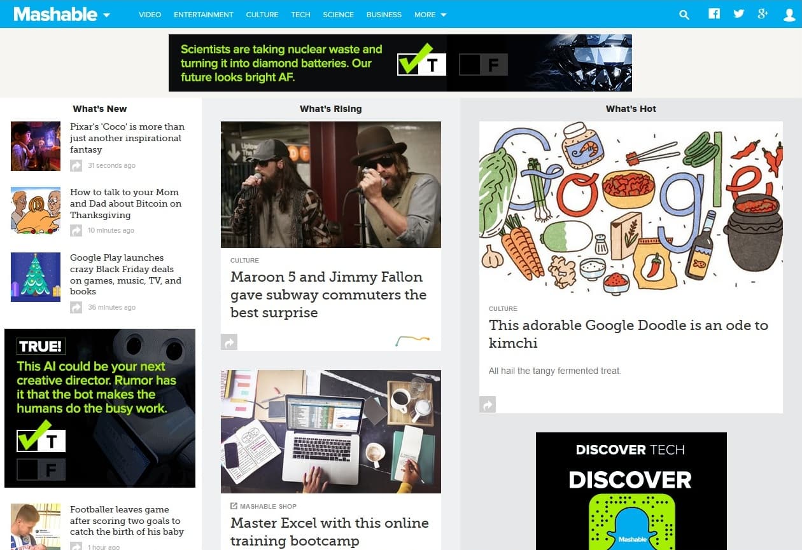This screenshot has width=802, height=550.
Task: Expand the Mashable logo dropdown arrow
Action: pos(106,15)
